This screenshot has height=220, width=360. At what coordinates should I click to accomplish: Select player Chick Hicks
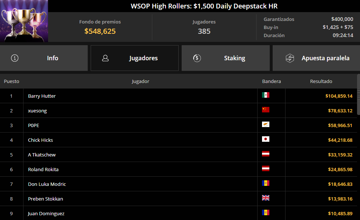pos(40,140)
